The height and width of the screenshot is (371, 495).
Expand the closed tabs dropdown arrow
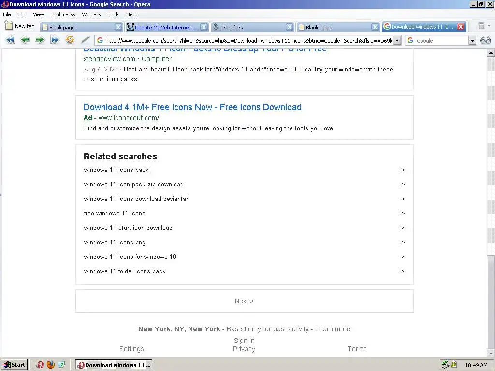coord(489,26)
